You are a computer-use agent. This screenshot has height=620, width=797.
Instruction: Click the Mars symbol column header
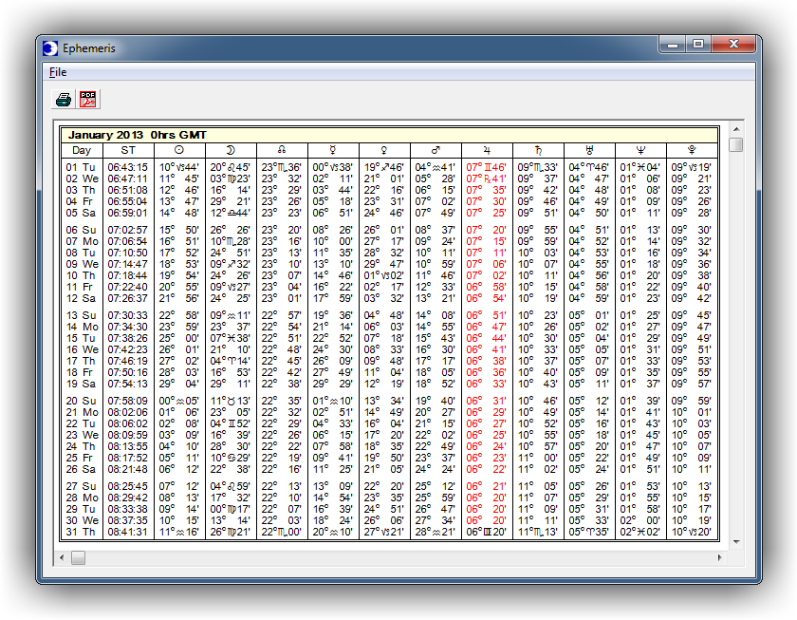click(436, 150)
